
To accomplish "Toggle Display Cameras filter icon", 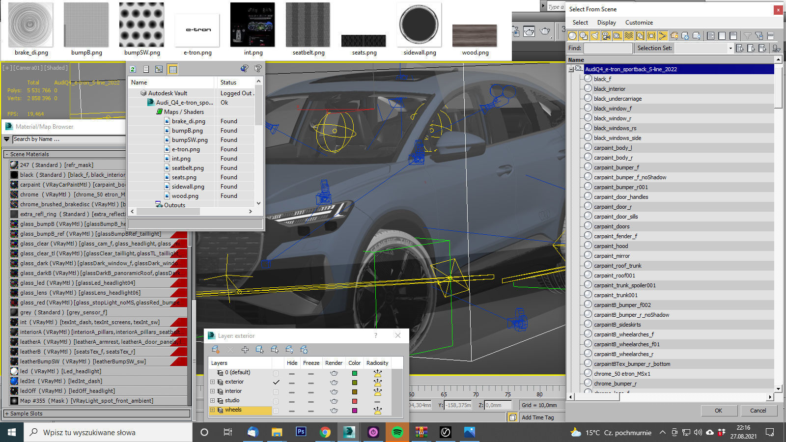I will point(606,36).
